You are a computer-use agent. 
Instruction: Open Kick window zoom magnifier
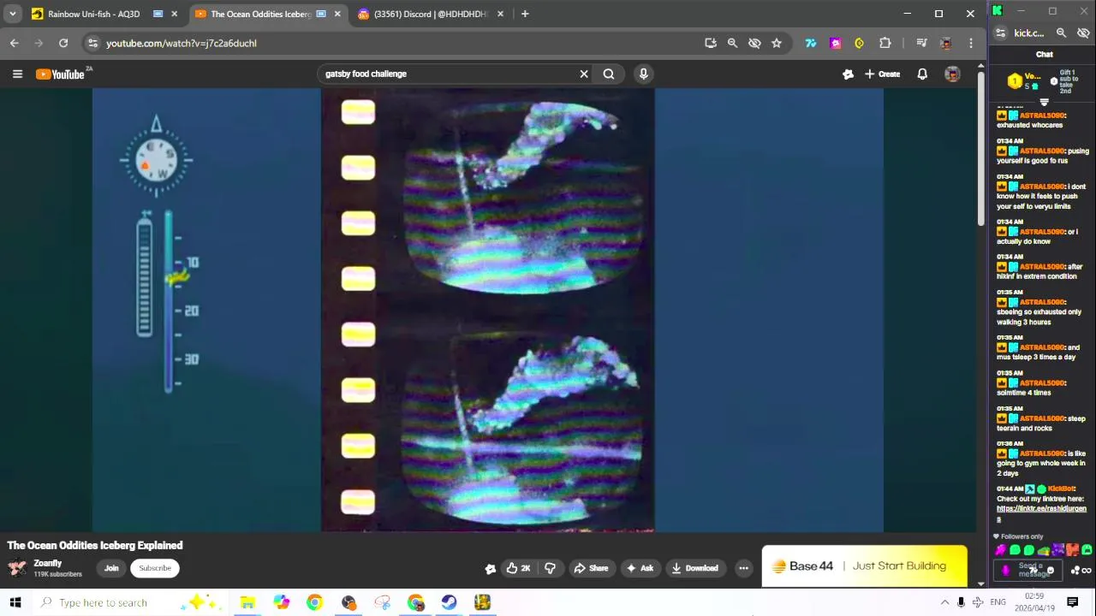click(x=1061, y=33)
